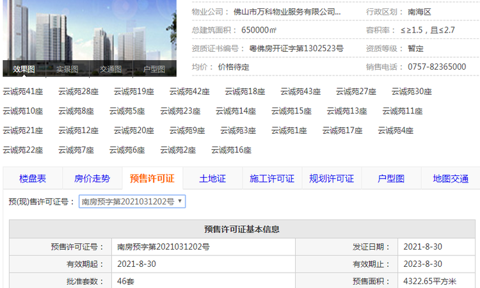480x288 pixels.
Task: Switch to the 地图交通 tab
Action: pos(451,179)
